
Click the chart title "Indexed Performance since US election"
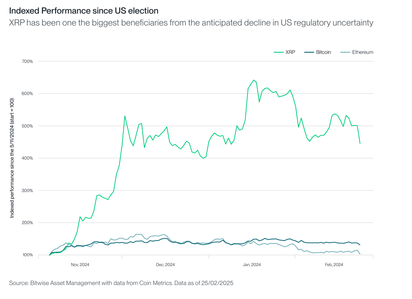pos(83,11)
